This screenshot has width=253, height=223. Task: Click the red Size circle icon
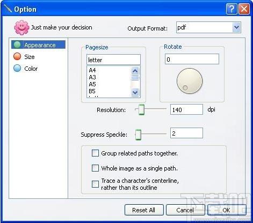pyautogui.click(x=17, y=56)
